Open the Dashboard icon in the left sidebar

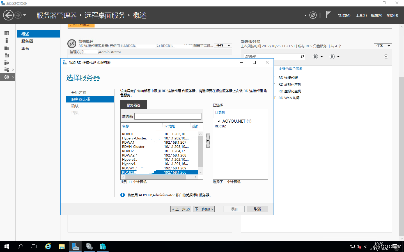tap(7, 33)
